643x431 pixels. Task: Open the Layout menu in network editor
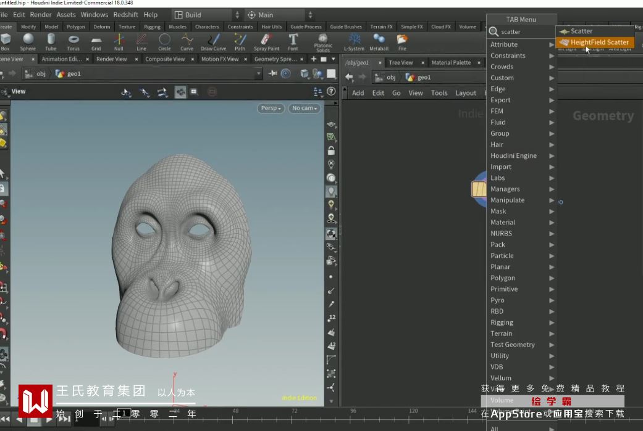click(x=466, y=93)
